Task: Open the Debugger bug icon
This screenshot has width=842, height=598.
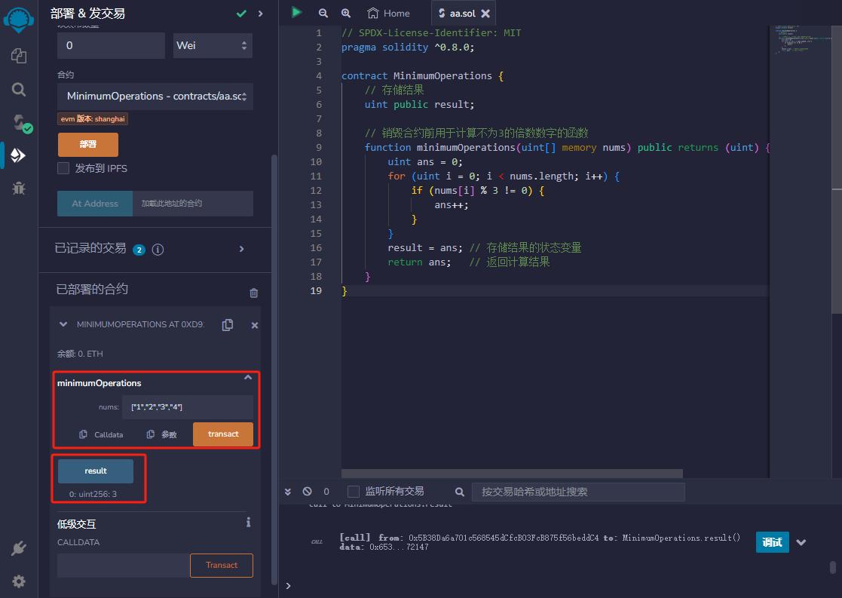Action: [19, 188]
